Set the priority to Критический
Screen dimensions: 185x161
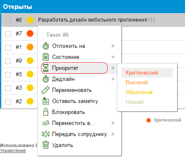147,72
